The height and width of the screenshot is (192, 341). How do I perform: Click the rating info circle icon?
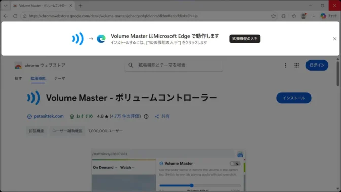(x=146, y=117)
